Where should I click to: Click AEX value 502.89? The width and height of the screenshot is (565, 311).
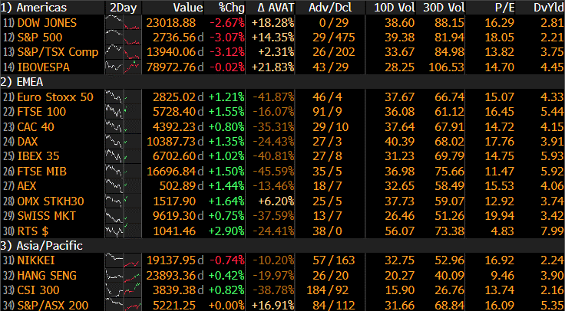[178, 186]
